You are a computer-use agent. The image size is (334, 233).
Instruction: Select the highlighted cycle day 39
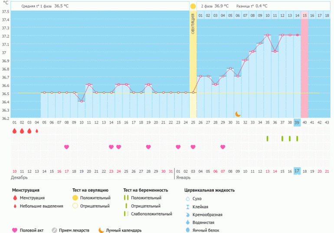tap(297, 123)
